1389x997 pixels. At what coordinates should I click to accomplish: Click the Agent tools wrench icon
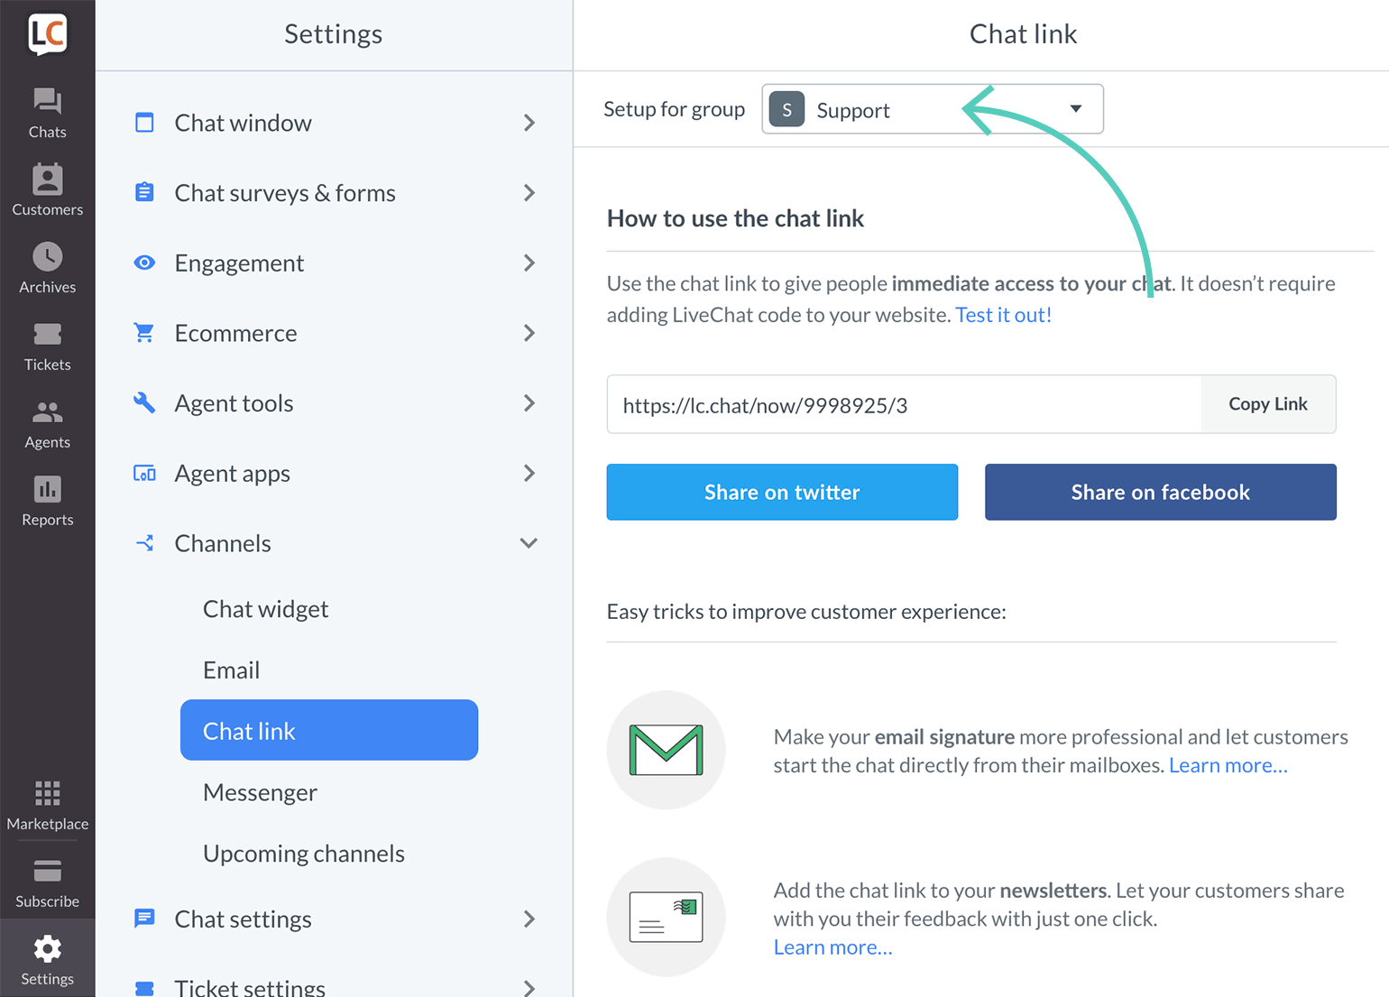coord(144,402)
